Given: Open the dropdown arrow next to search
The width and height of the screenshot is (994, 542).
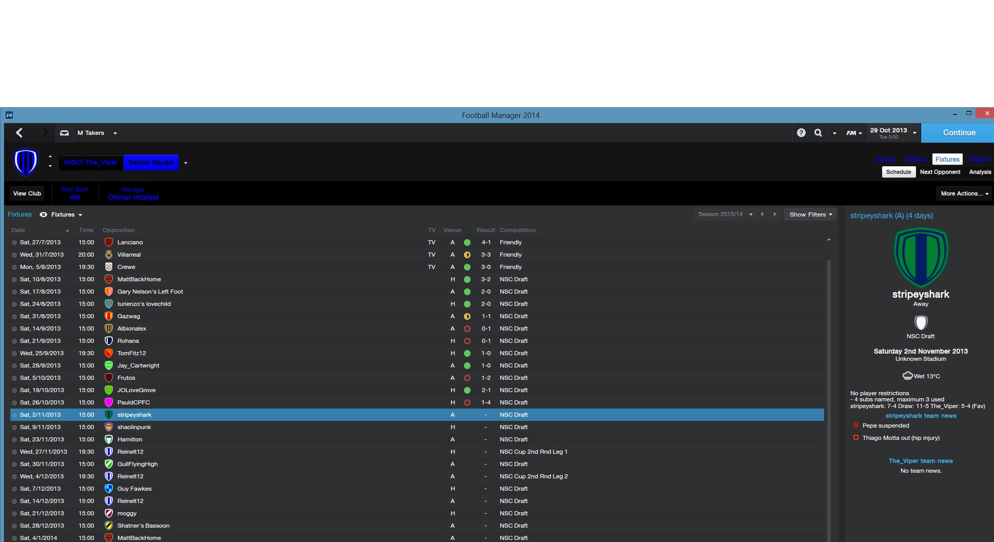Looking at the screenshot, I should tap(834, 133).
